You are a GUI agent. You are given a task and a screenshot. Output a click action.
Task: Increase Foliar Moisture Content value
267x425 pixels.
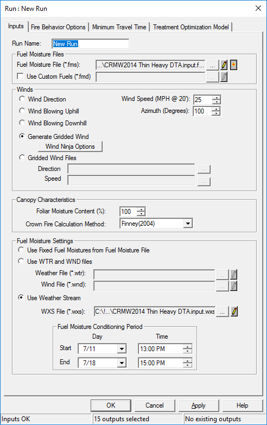coord(141,210)
